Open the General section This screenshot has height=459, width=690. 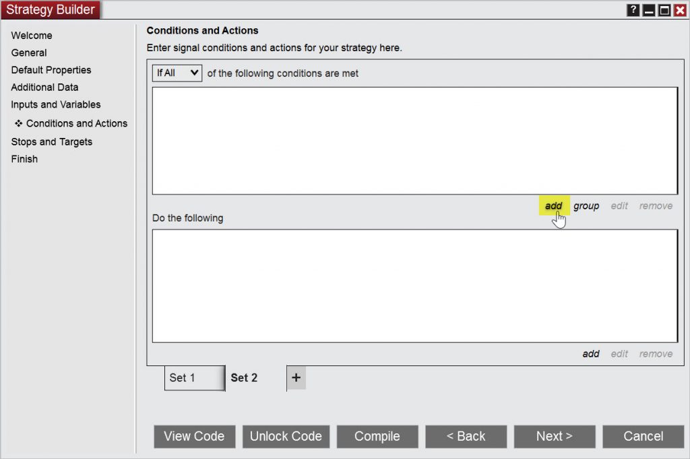(x=29, y=52)
